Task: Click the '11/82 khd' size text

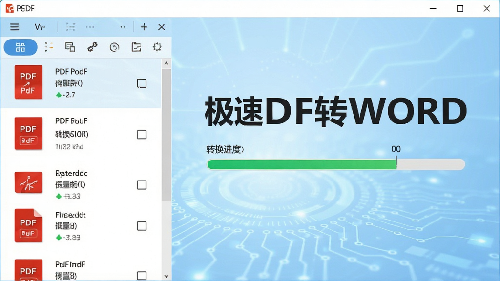Action: coord(69,147)
